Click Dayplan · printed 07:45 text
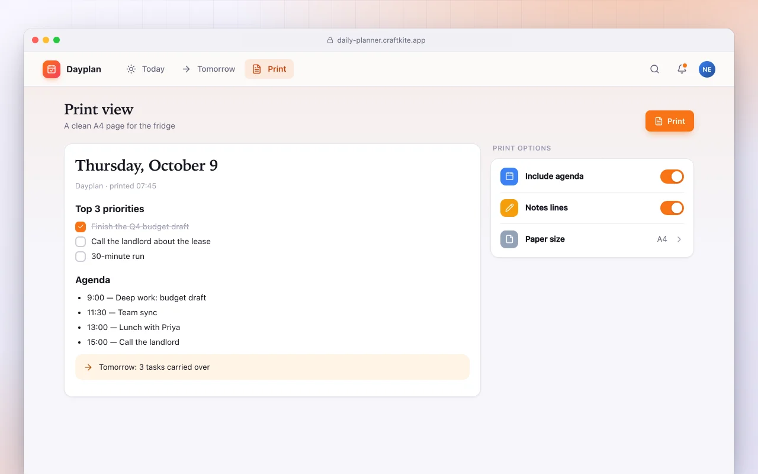 [x=115, y=186]
